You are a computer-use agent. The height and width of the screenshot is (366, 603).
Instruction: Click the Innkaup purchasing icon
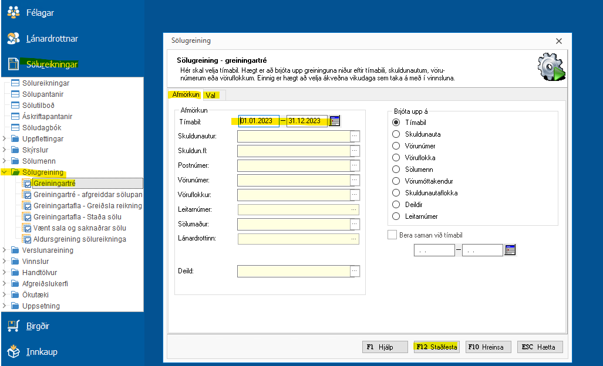coord(13,352)
